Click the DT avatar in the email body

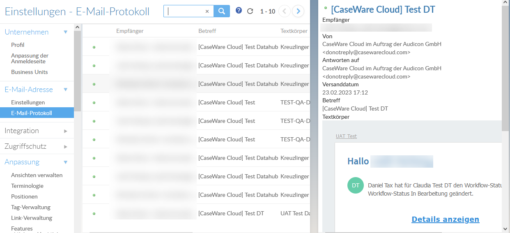pos(356,185)
